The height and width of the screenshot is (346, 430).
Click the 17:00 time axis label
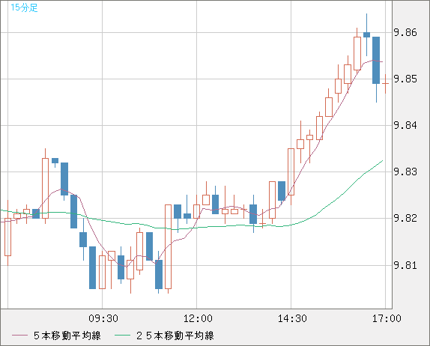pos(387,318)
